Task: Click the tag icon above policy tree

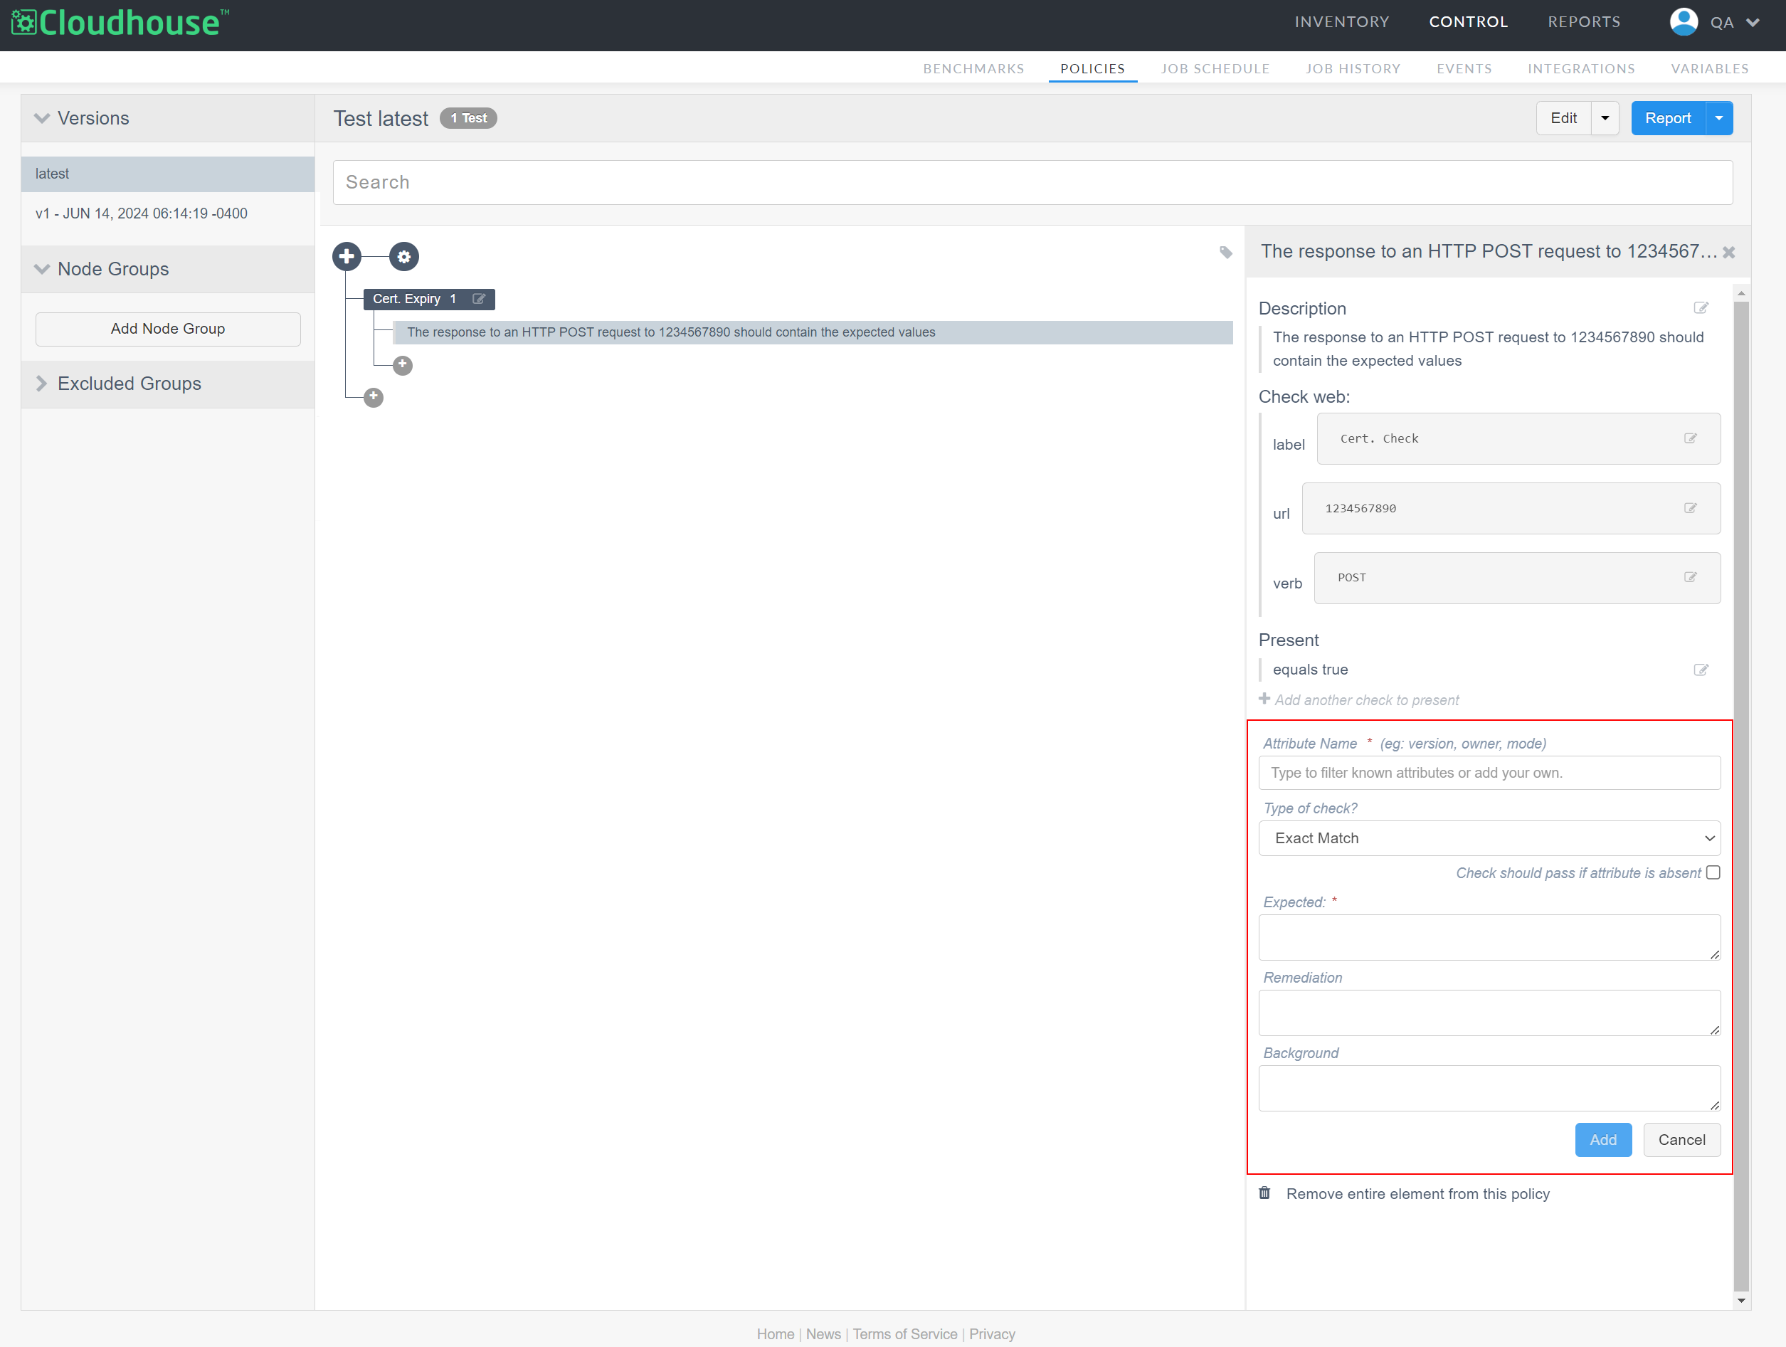Action: [x=1226, y=253]
